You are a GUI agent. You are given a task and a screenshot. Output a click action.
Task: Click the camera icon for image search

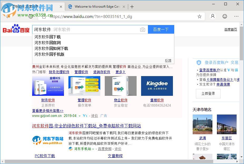143,29
